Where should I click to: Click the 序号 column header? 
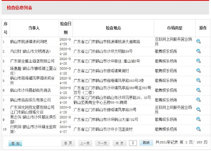coord(5,28)
